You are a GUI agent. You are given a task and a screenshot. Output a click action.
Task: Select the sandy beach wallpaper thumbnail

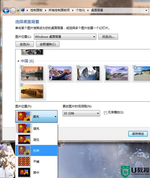tap(142, 73)
